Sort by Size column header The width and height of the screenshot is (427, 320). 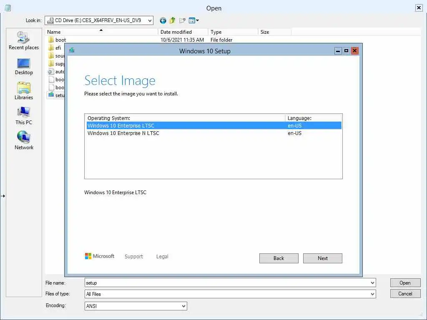click(x=274, y=32)
